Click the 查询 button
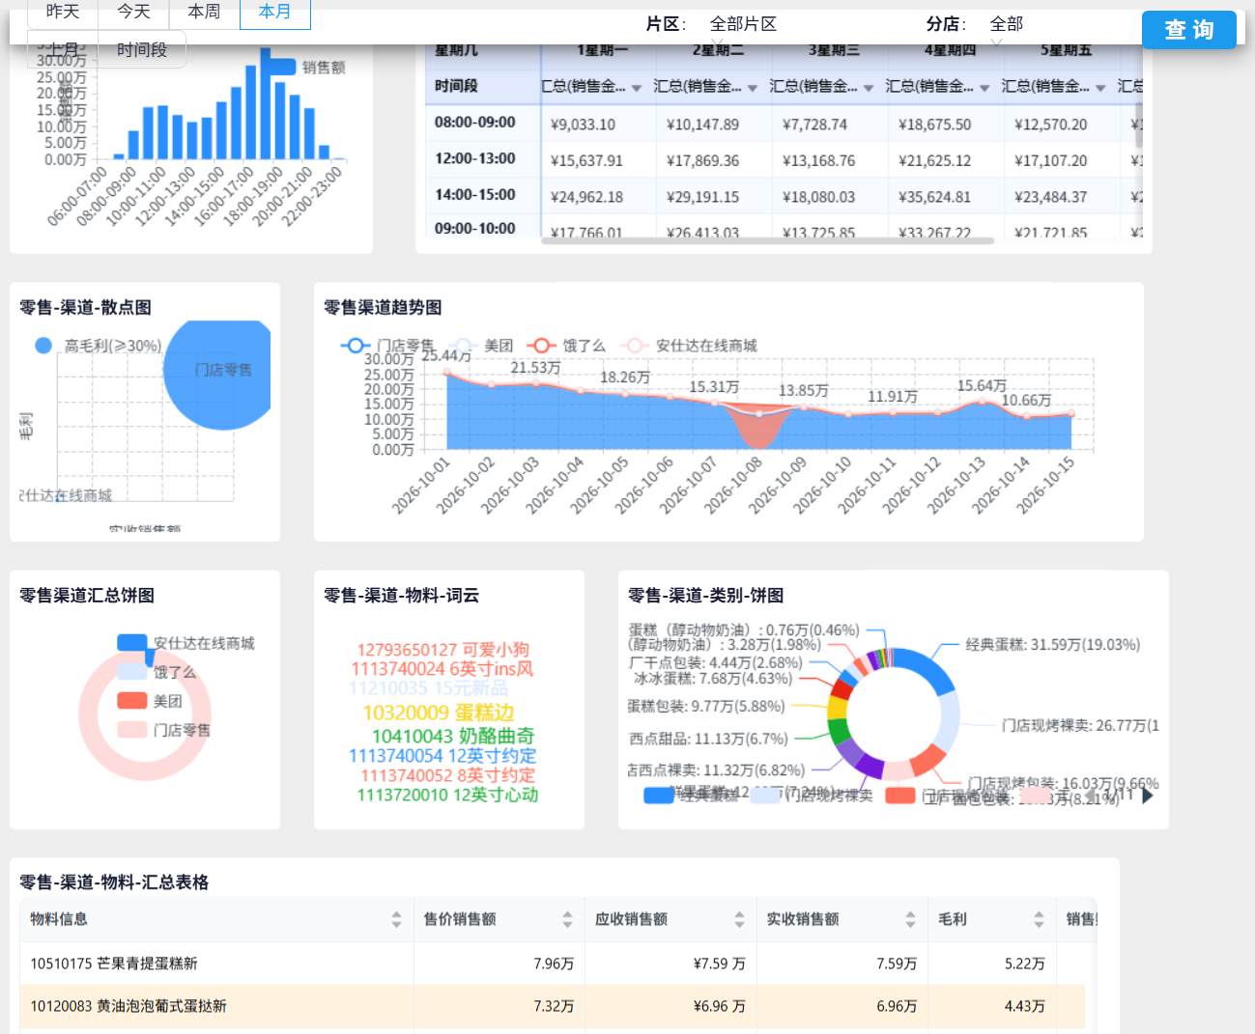 pyautogui.click(x=1189, y=30)
